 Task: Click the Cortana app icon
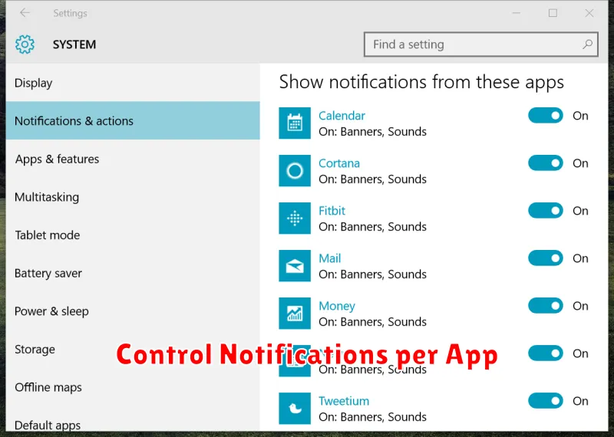pos(295,170)
